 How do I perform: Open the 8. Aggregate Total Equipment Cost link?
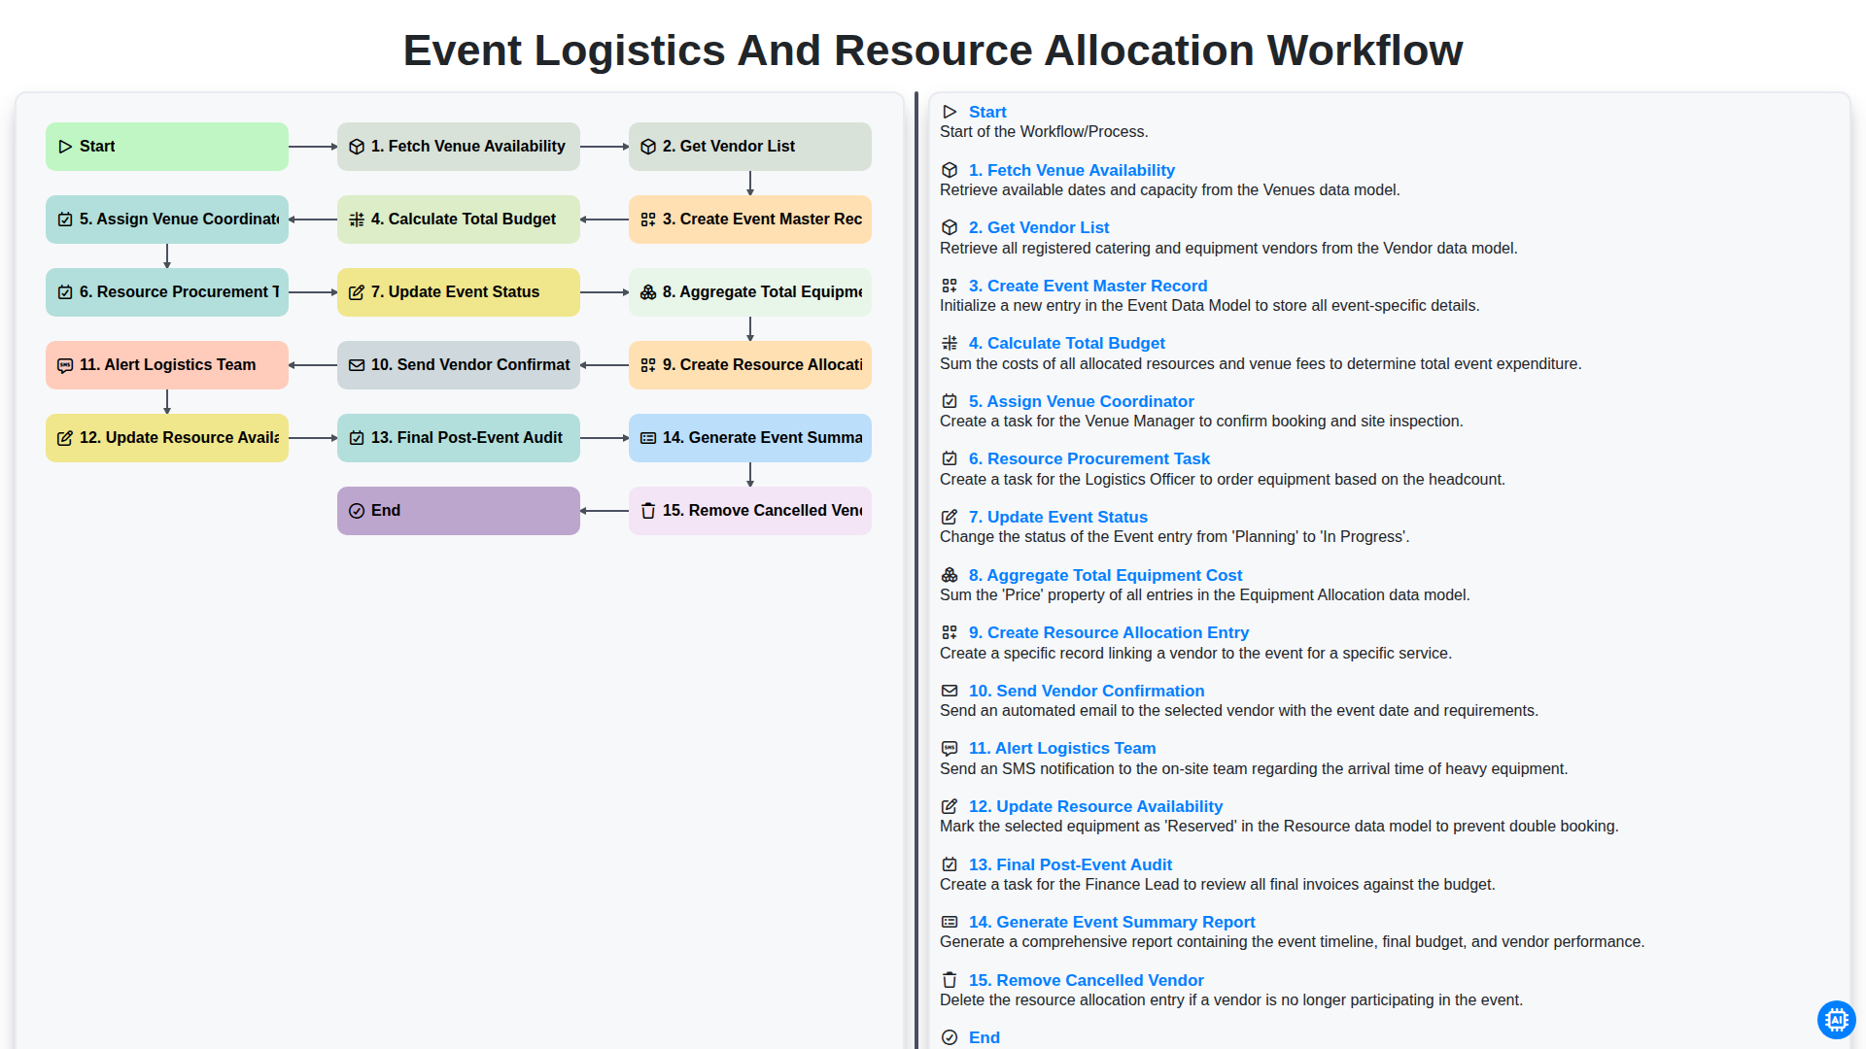click(x=1106, y=575)
